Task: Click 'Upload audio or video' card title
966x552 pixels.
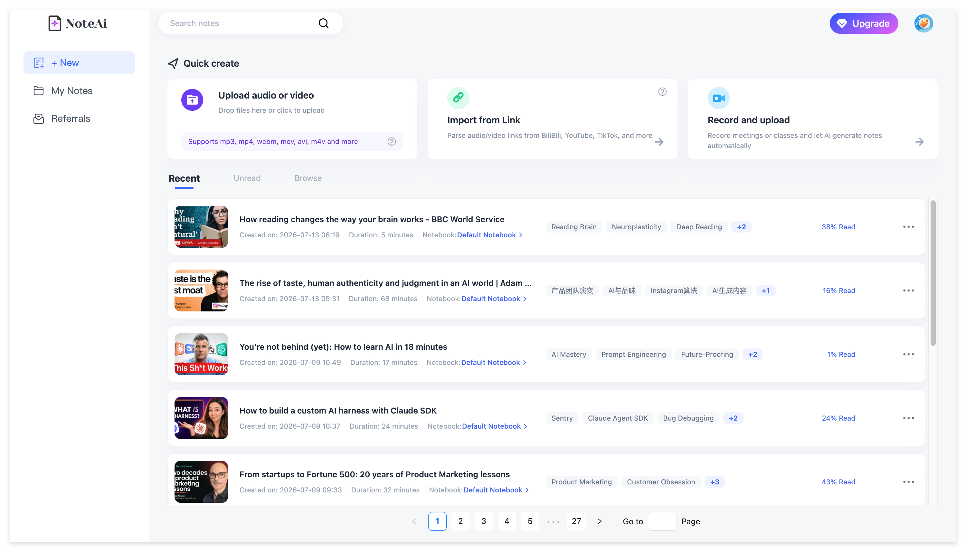Action: pos(266,95)
